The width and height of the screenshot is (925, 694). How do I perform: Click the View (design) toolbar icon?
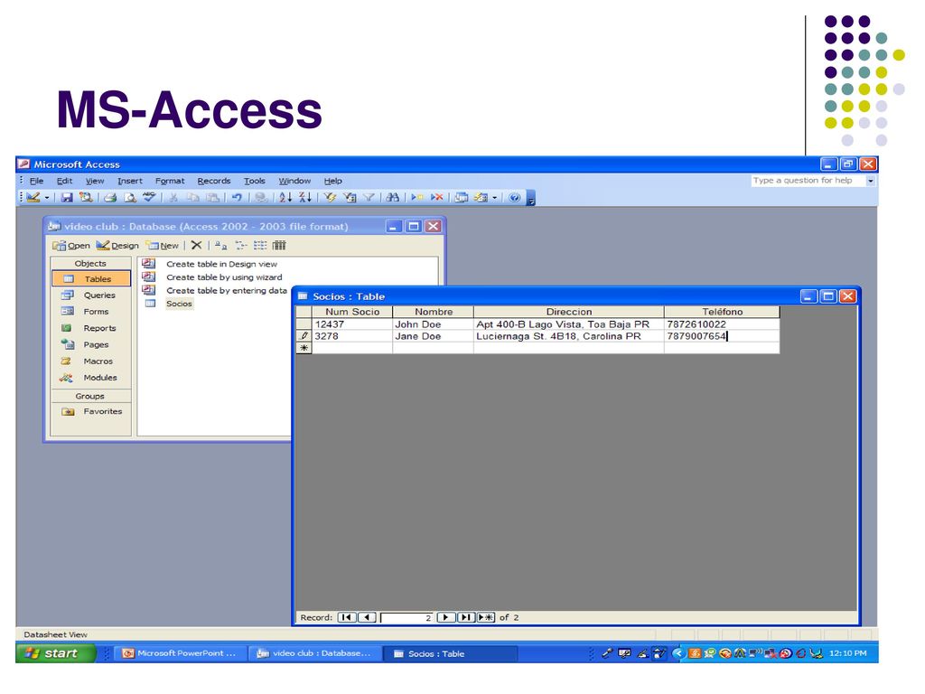coord(33,198)
